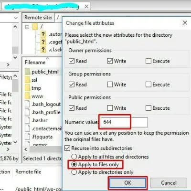Click the Numeric value field showing 644
Viewport: 191px width, 191px height.
(x=124, y=122)
